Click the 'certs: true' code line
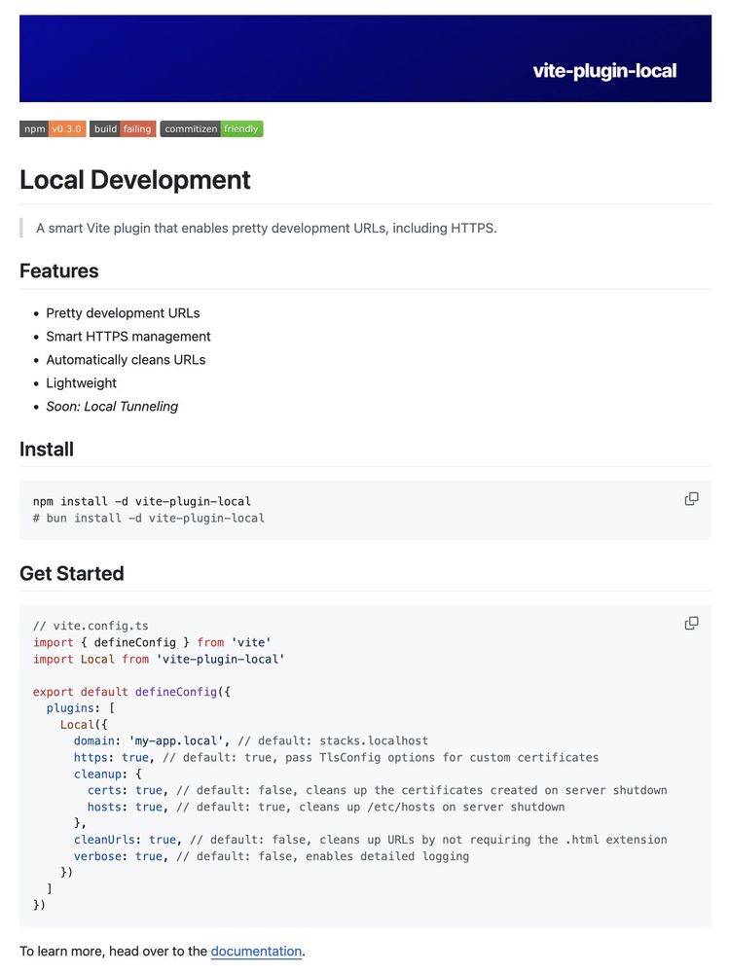The image size is (729, 973). pyautogui.click(x=378, y=790)
